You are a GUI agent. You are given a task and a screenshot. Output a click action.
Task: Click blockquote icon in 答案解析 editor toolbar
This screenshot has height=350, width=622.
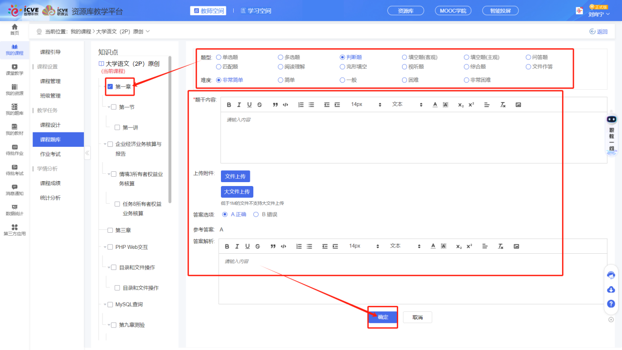point(273,246)
